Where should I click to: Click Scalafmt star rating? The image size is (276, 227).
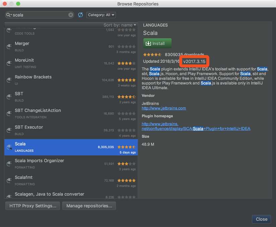click(127, 180)
